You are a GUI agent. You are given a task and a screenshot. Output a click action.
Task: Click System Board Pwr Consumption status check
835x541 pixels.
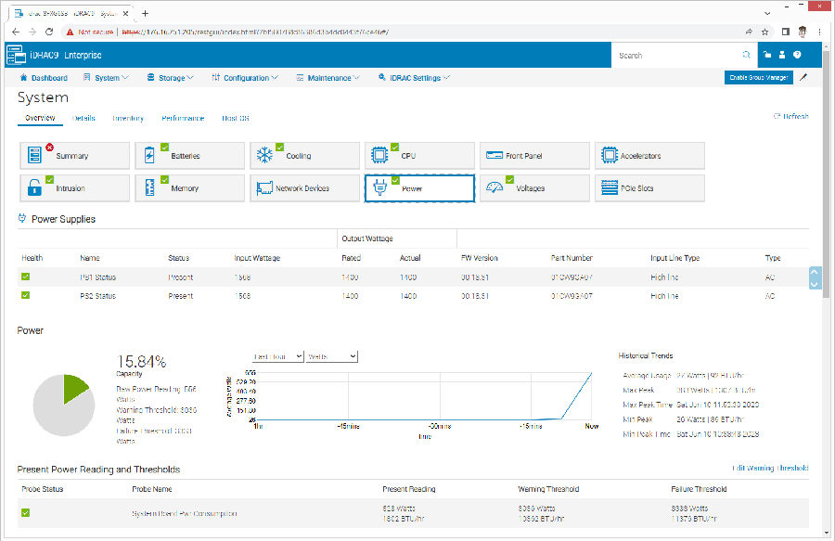[x=26, y=512]
